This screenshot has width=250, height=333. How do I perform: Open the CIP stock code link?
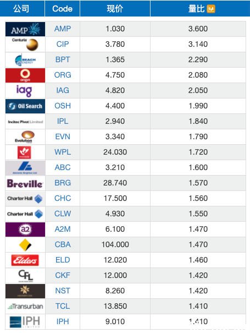pos(63,44)
